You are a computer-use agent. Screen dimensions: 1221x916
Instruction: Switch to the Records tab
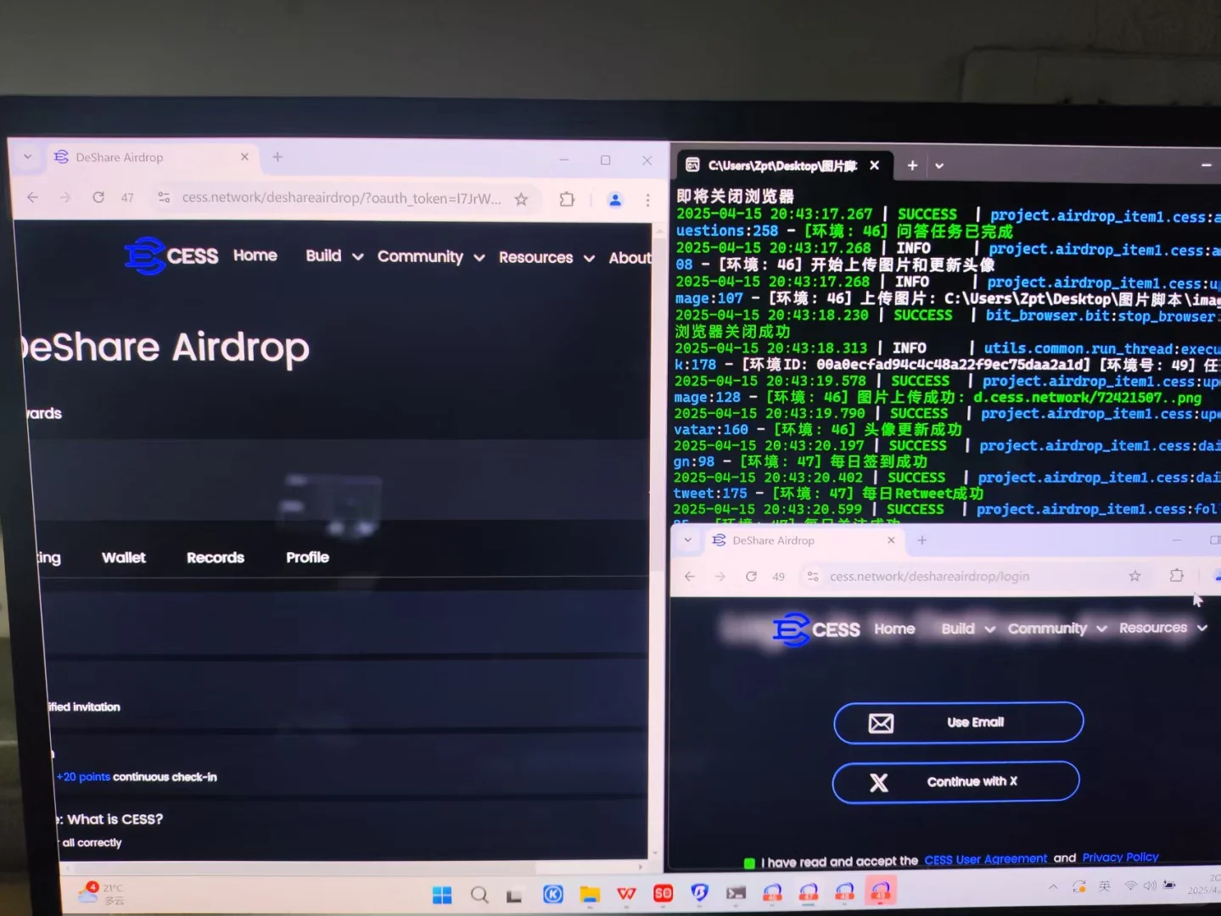215,557
